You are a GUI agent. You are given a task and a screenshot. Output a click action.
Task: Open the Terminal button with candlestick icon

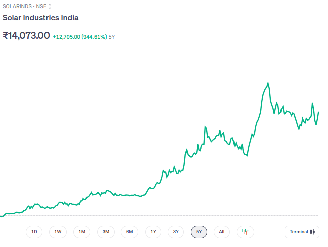click(x=302, y=232)
